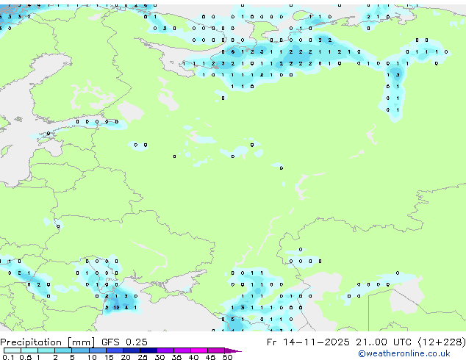Click the legend label '30'
The height and width of the screenshot is (360, 466).
159,357
